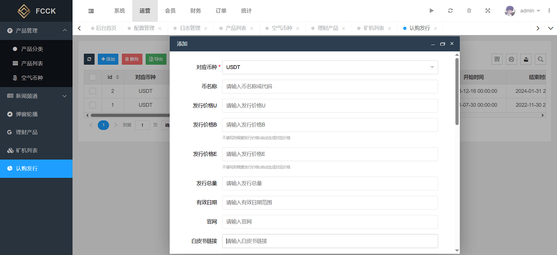
Task: Click the red 删除 button
Action: point(132,59)
